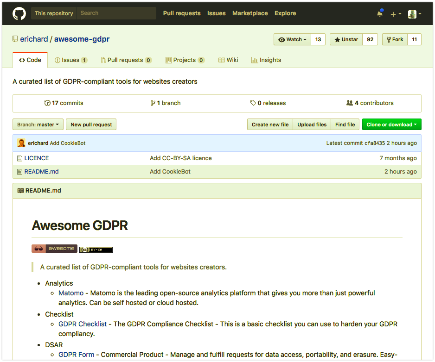View 1 branch list
Screen dimensions: 435x362
(166, 103)
